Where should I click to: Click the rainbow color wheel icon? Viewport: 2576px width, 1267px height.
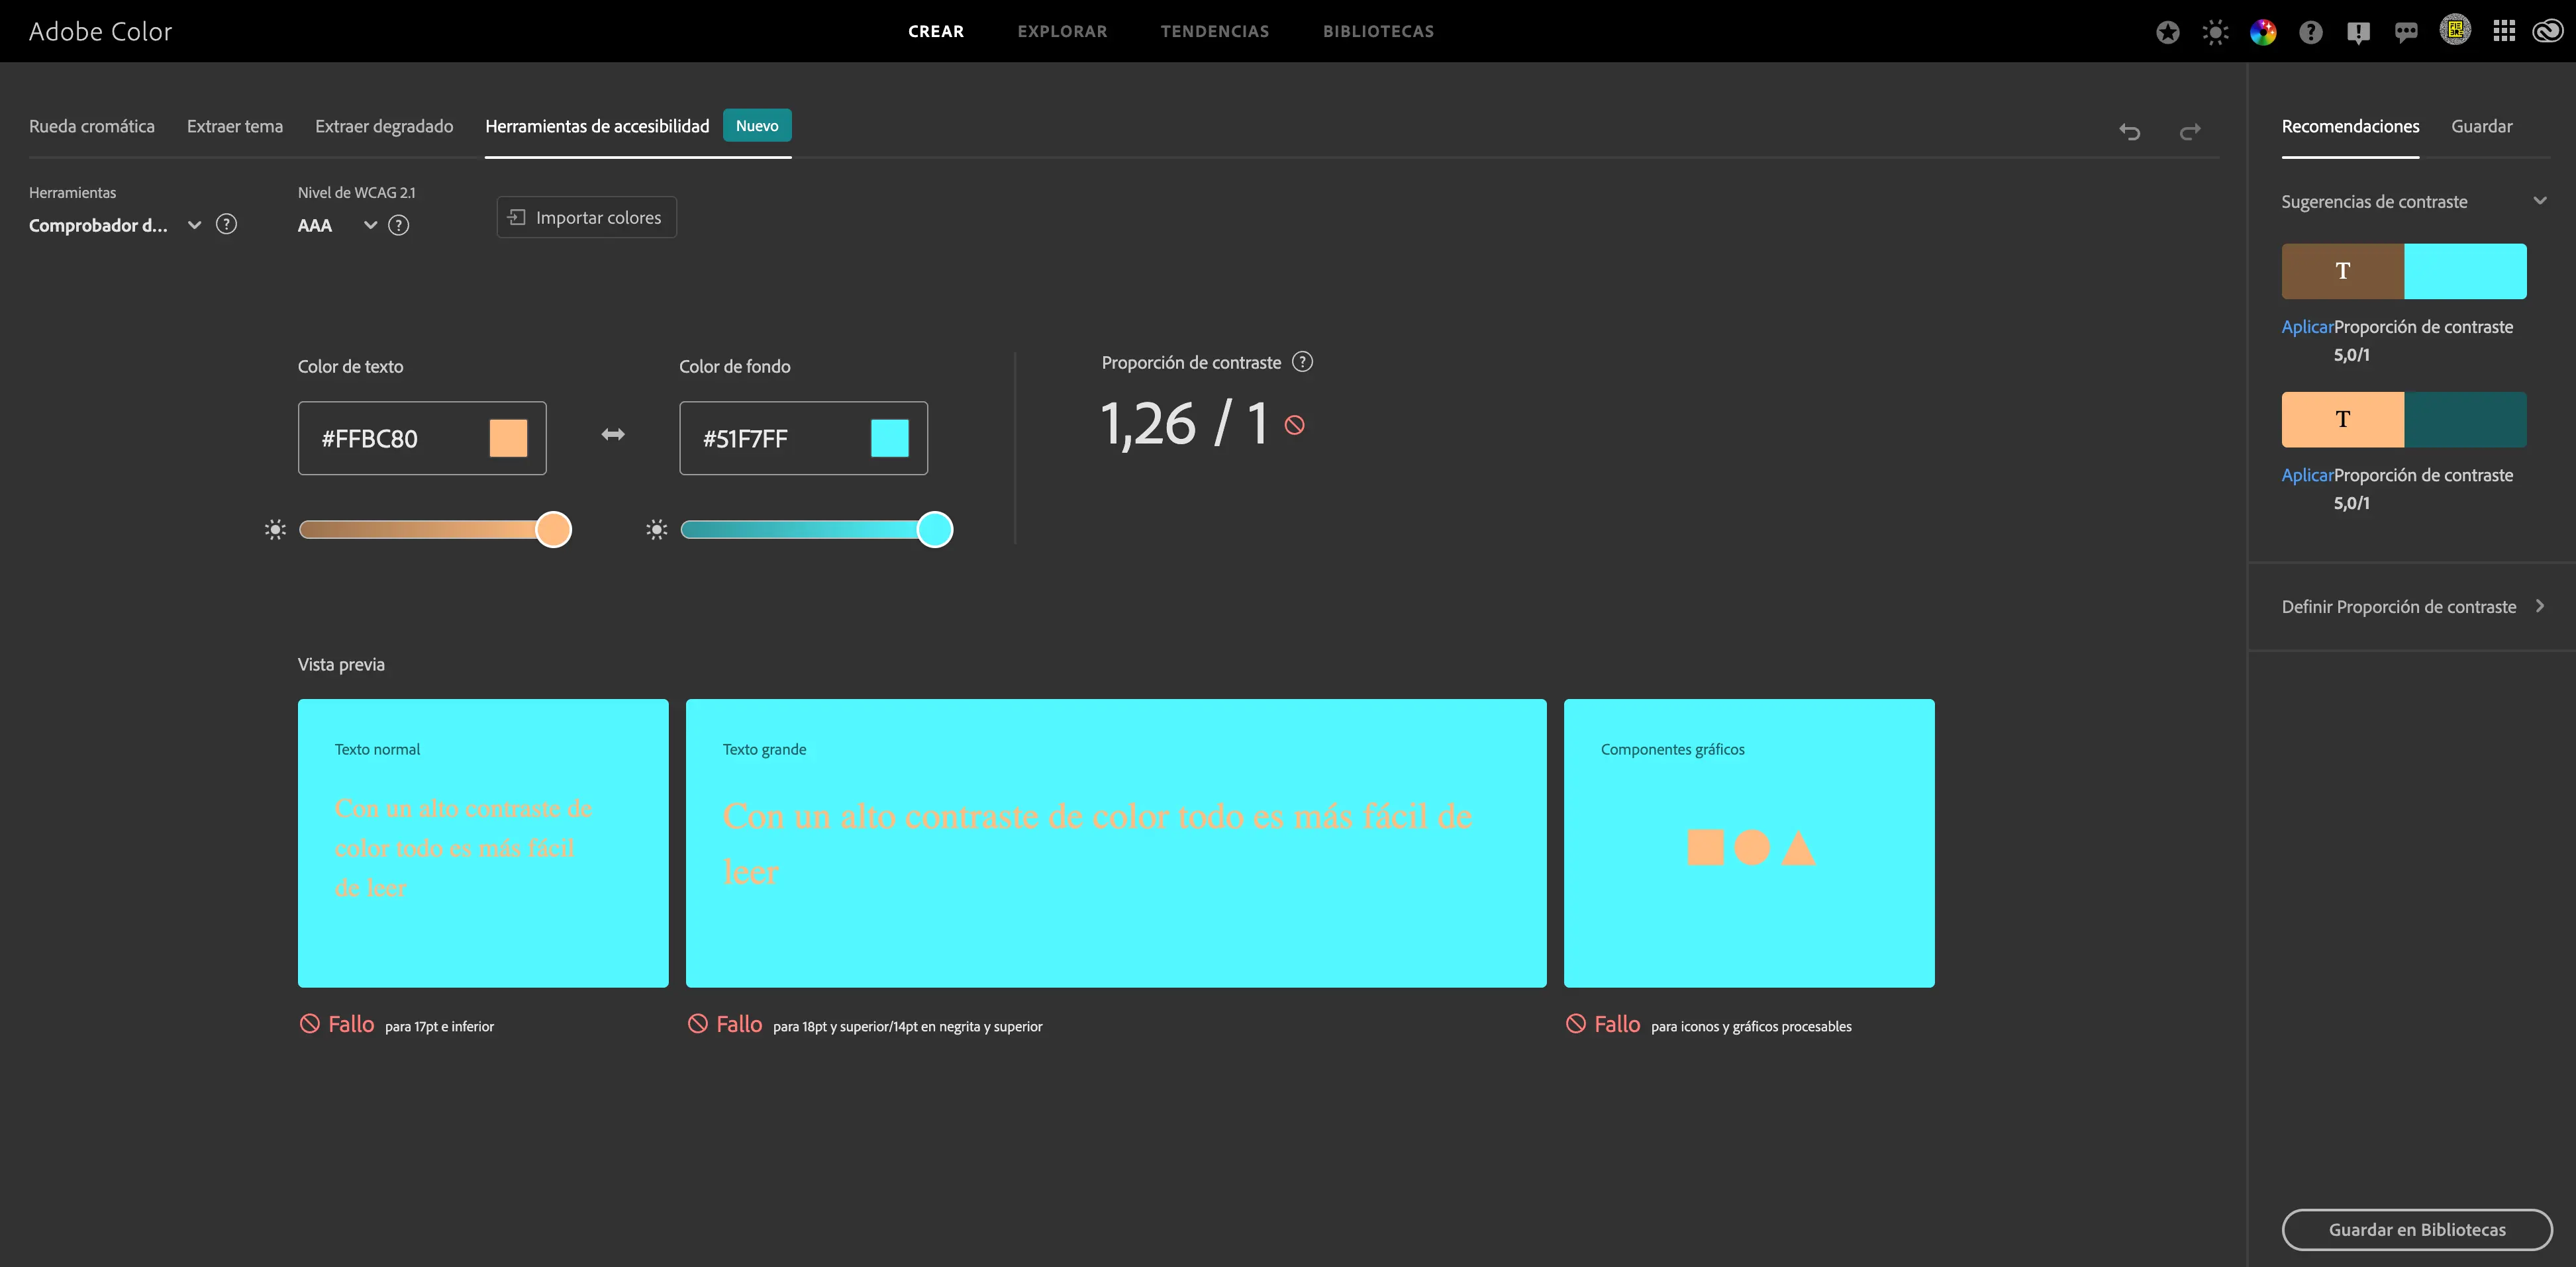point(2263,32)
